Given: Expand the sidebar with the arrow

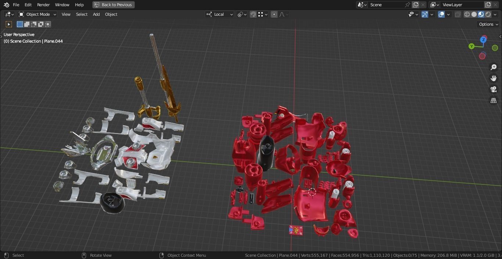Looking at the screenshot, I should 500,36.
